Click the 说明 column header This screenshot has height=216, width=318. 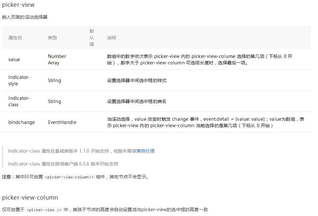112,38
